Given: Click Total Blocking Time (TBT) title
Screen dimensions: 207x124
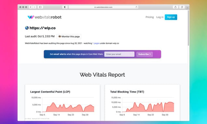Looking at the screenshot, I should tap(127, 92).
